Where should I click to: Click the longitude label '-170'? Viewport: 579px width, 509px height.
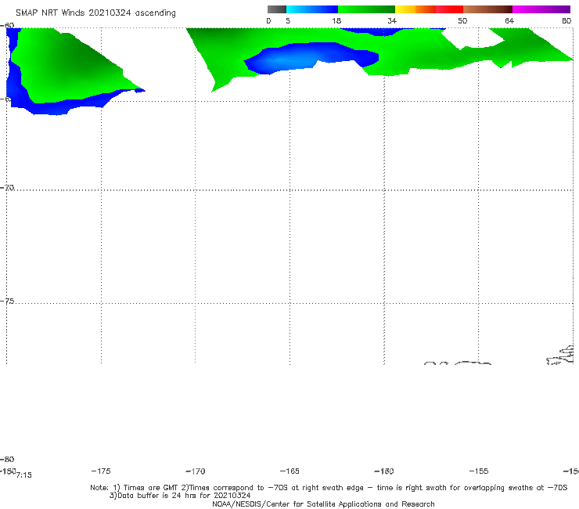196,471
